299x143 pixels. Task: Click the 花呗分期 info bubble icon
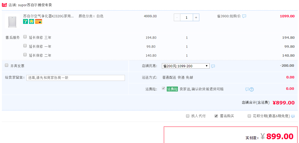(293, 116)
